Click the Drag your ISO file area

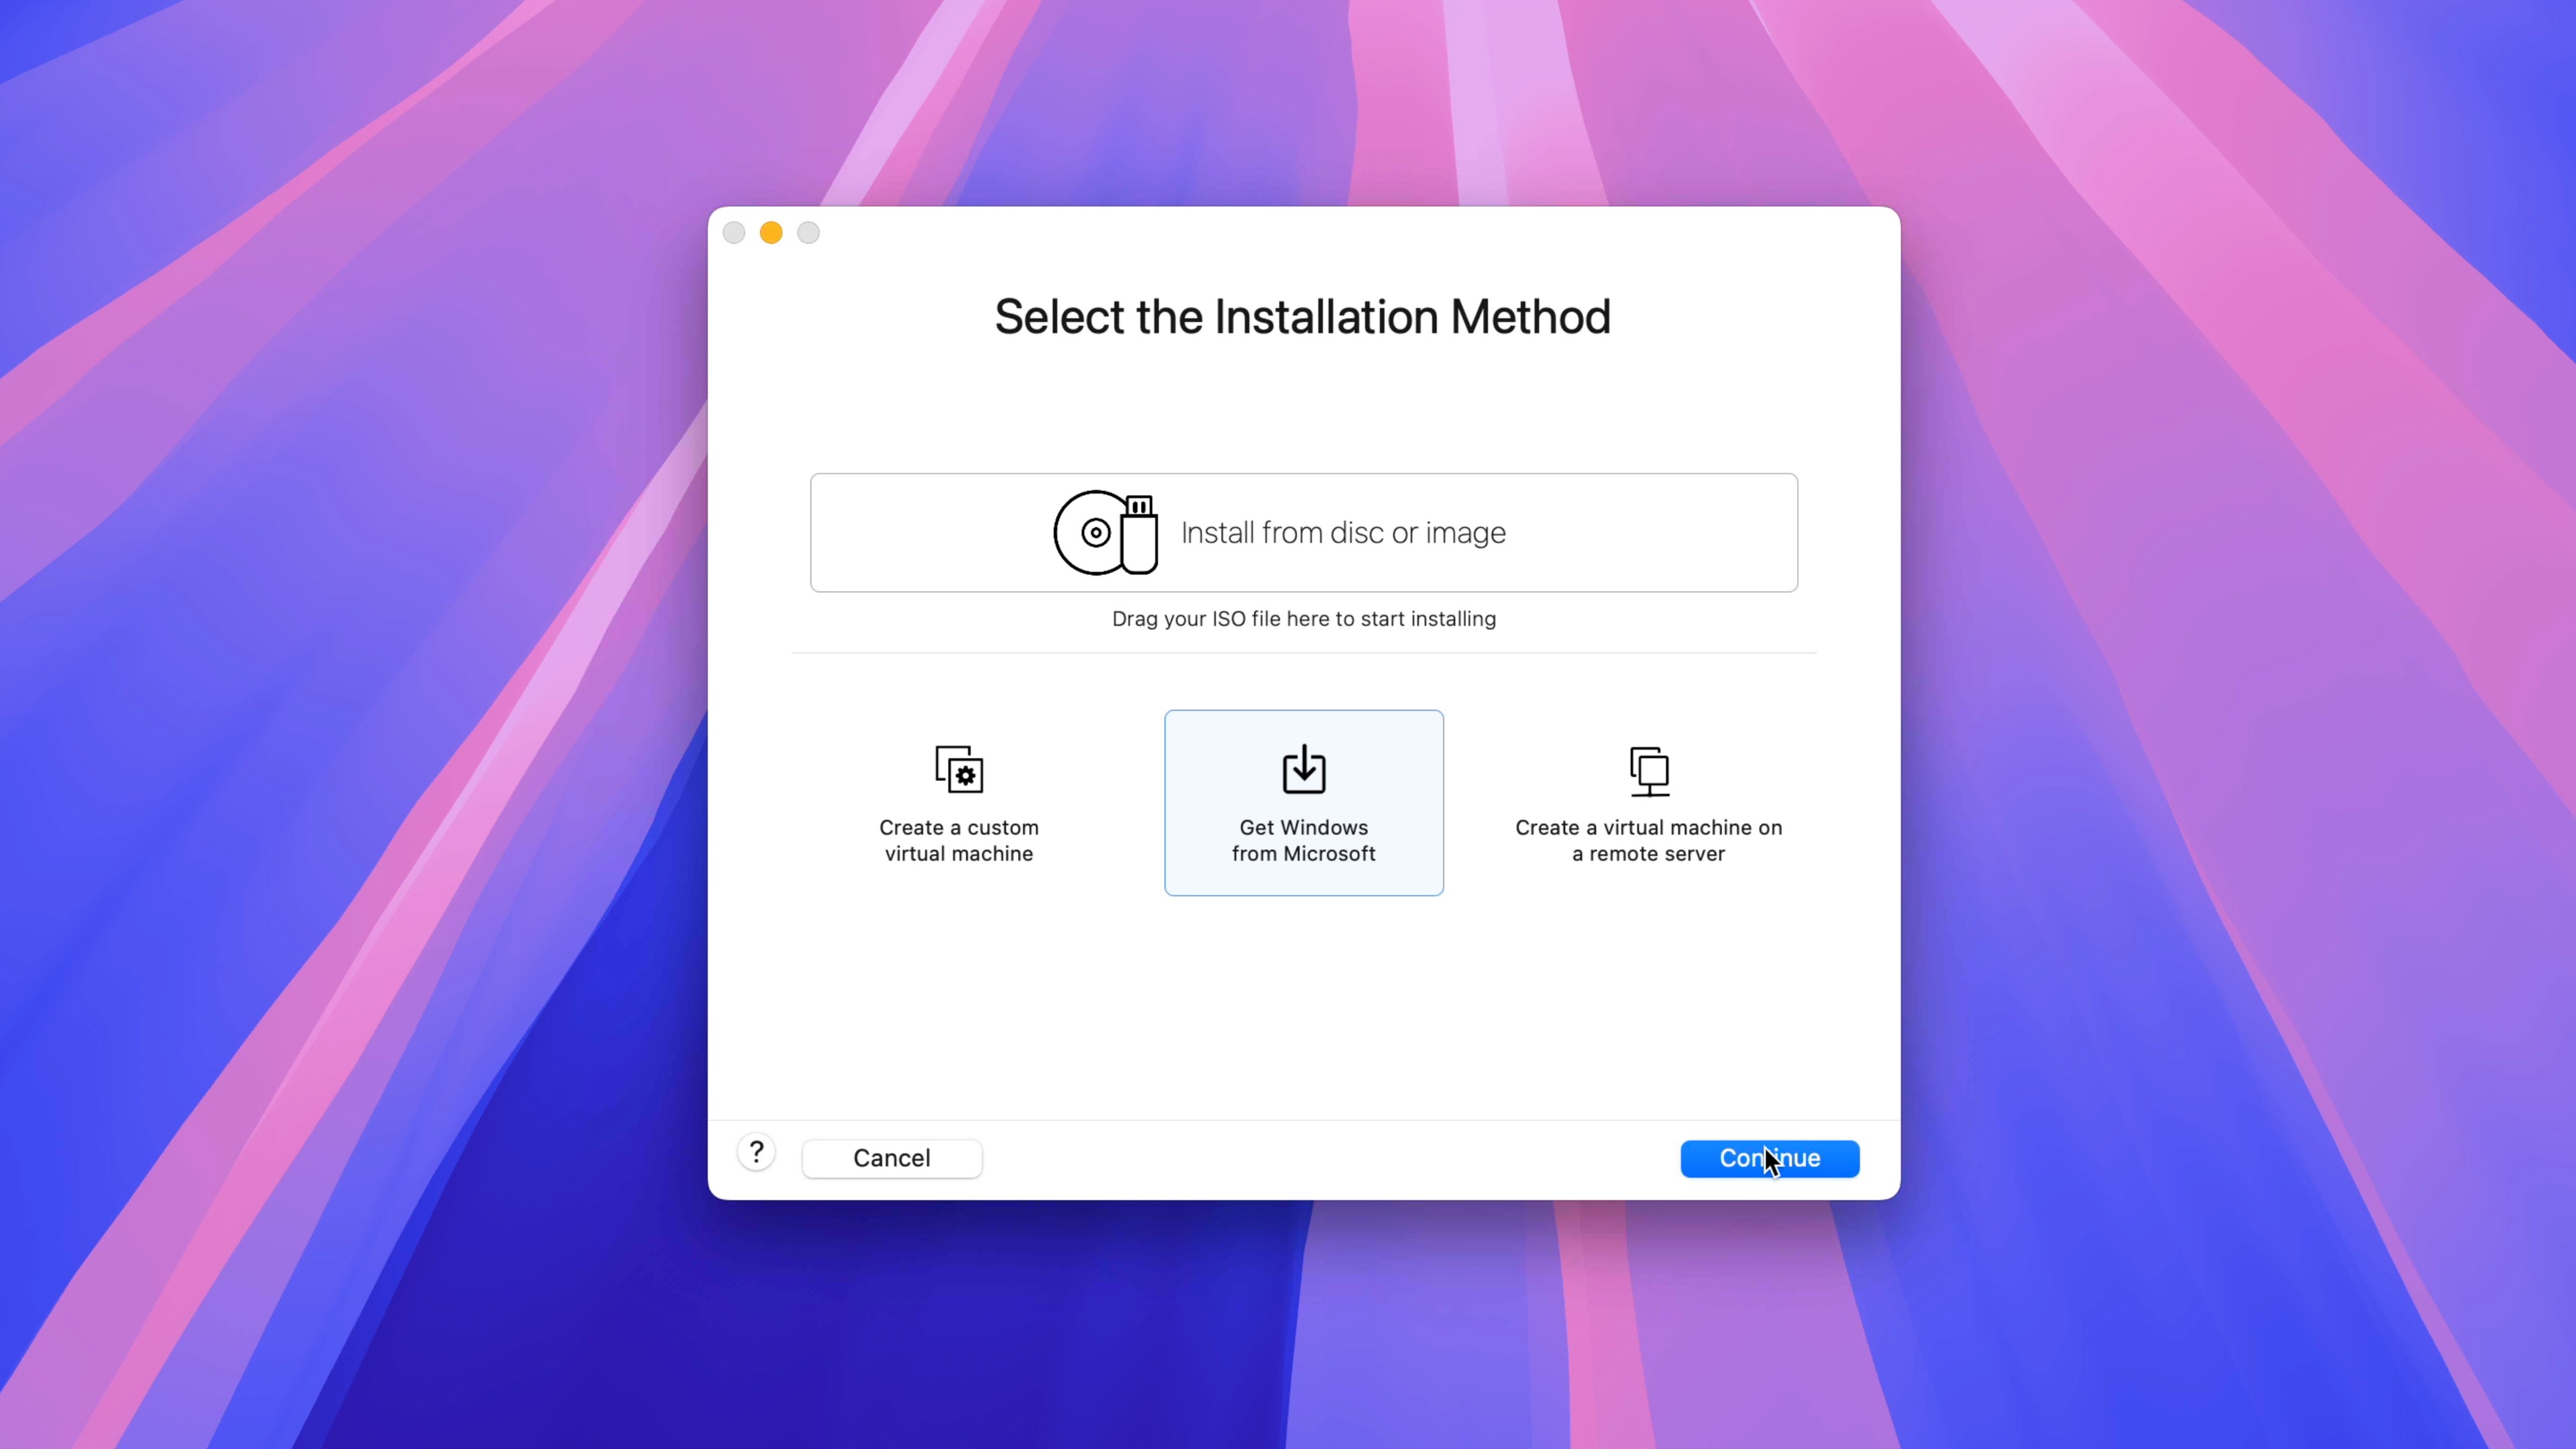tap(1304, 617)
